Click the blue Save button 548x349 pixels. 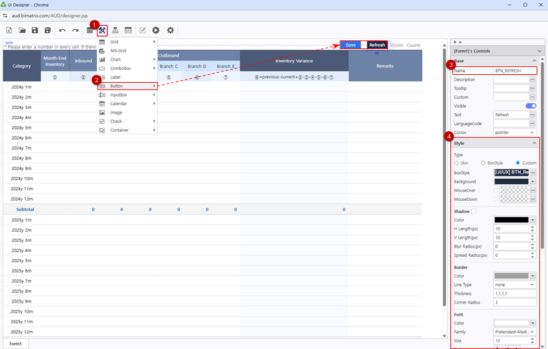(x=350, y=45)
